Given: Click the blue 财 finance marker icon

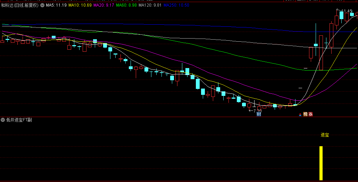Looking at the screenshot, I should [x=259, y=114].
